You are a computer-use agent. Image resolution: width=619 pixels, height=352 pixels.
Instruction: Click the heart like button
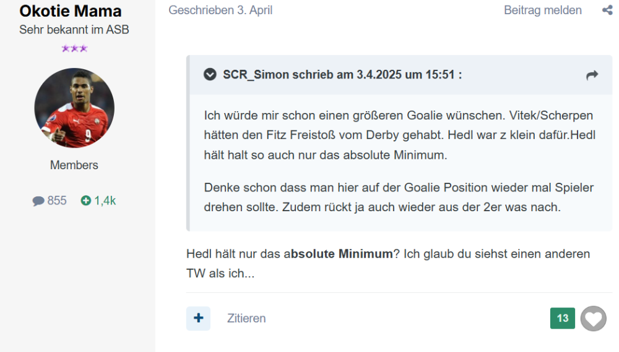pos(593,319)
